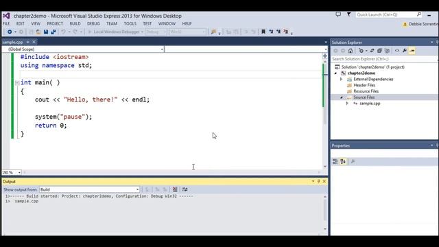Click the Save All icon
This screenshot has width=439, height=247.
[x=54, y=32]
